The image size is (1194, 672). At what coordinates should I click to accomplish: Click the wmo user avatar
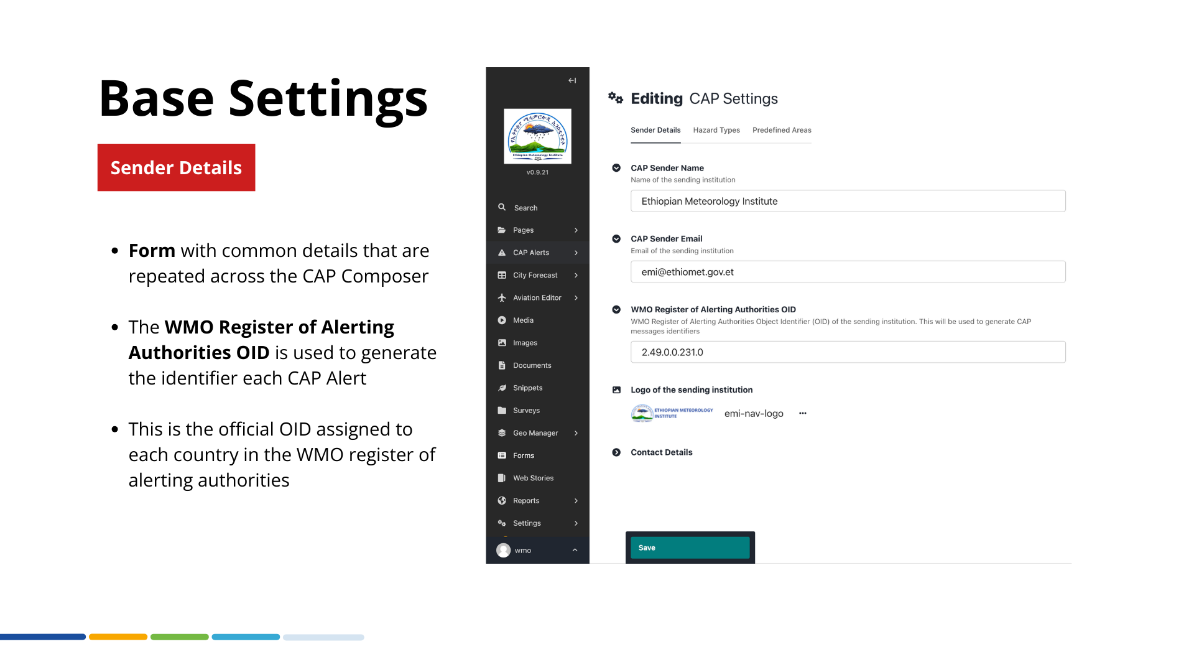tap(503, 551)
